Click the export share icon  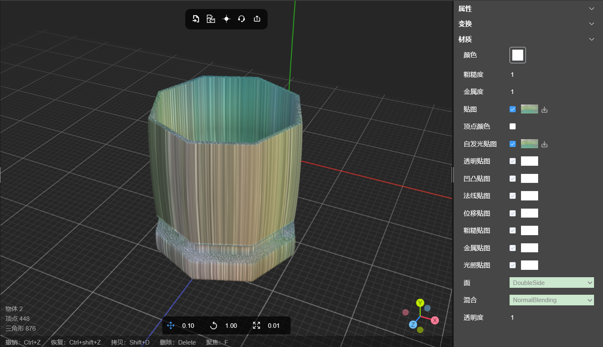(257, 19)
